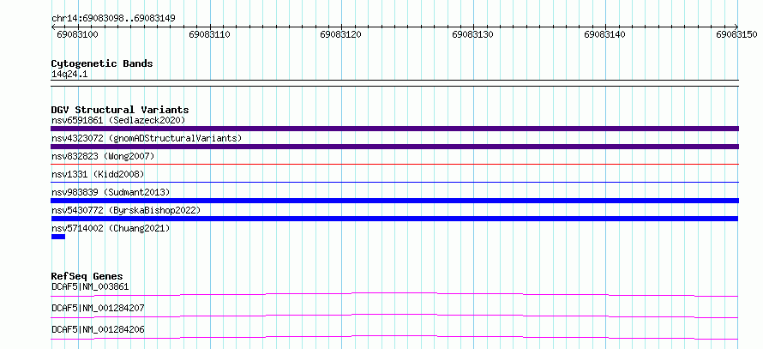Select the RefSeq Genes track title

(x=87, y=276)
